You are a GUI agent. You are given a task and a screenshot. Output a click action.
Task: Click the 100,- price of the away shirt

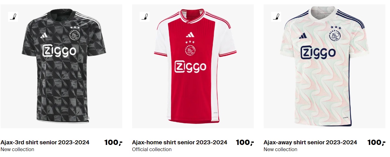376,142
